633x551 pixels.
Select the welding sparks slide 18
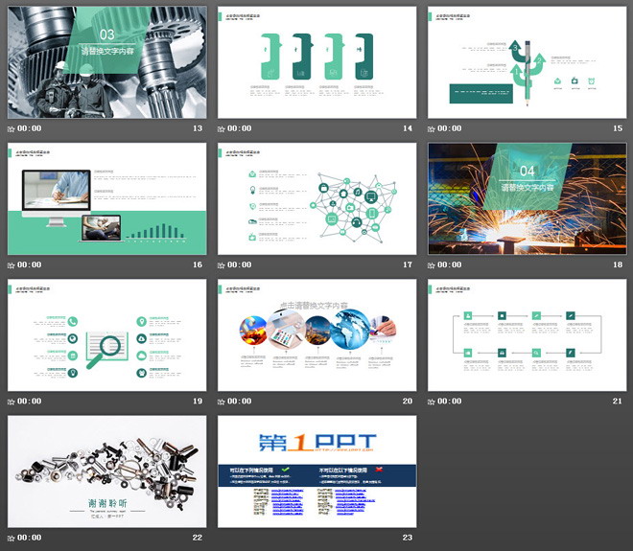pos(527,198)
